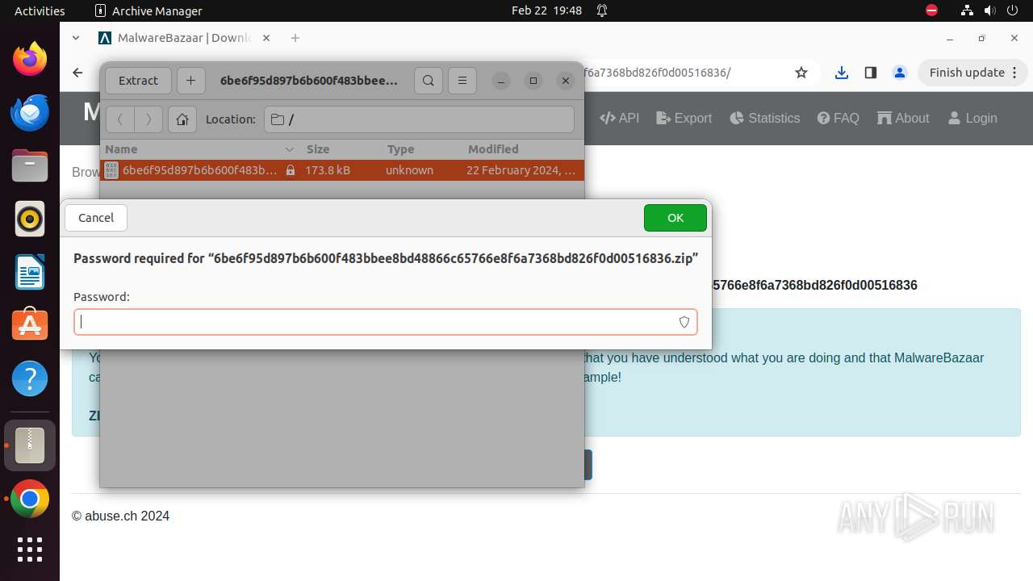The height and width of the screenshot is (581, 1033).
Task: Confirm password with the green OK button
Action: click(675, 218)
